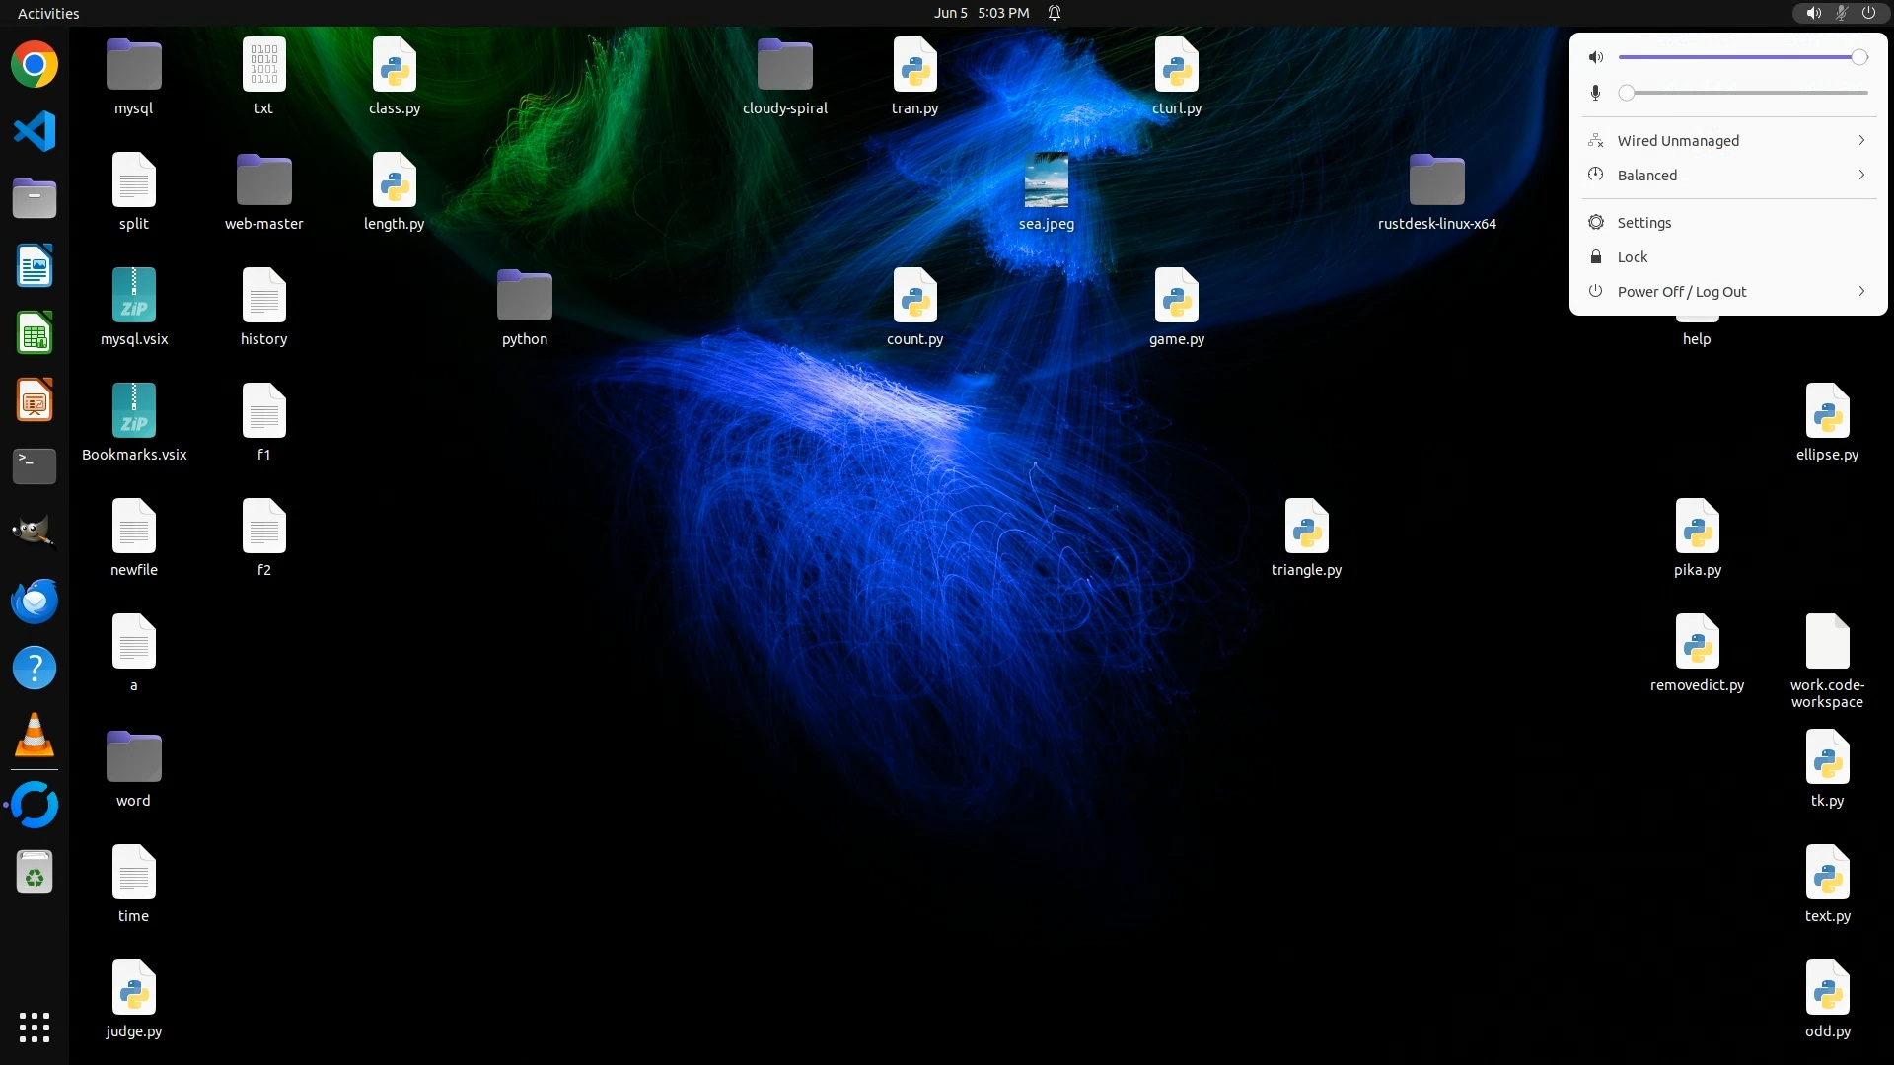Click the notification bell in top bar
This screenshot has width=1894, height=1065.
(x=1055, y=13)
